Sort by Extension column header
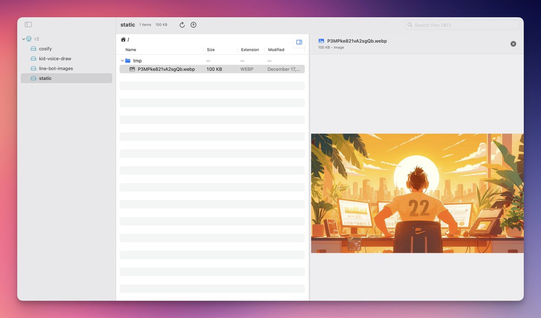The height and width of the screenshot is (318, 541). click(250, 50)
